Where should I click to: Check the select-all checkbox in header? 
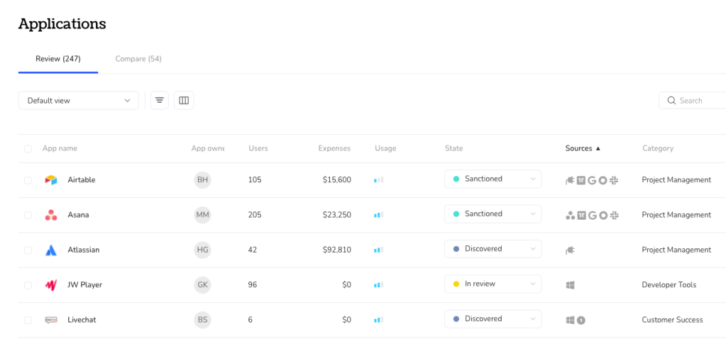[x=28, y=149]
